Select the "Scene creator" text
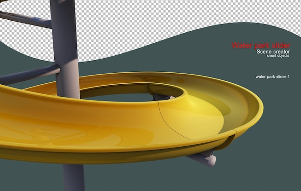 (273, 51)
